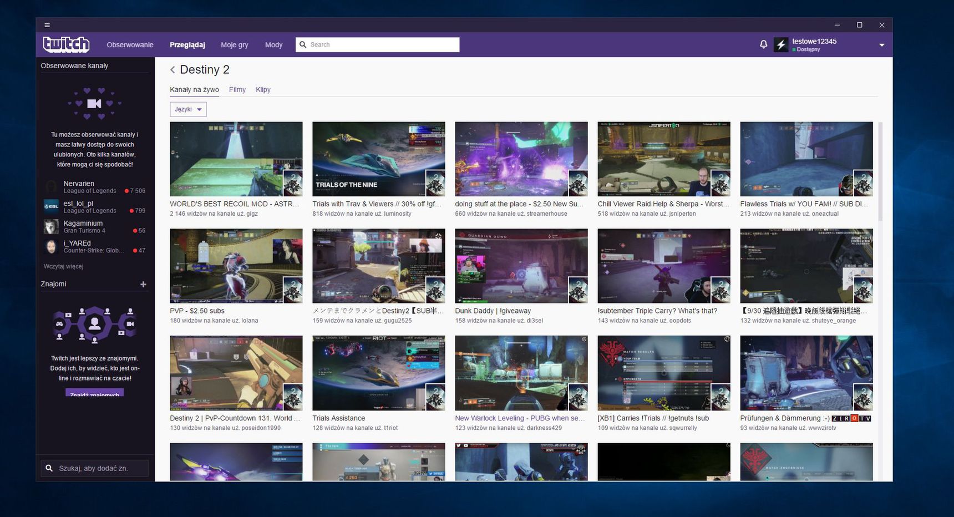Click the Twitch logo
954x517 pixels.
tap(66, 44)
